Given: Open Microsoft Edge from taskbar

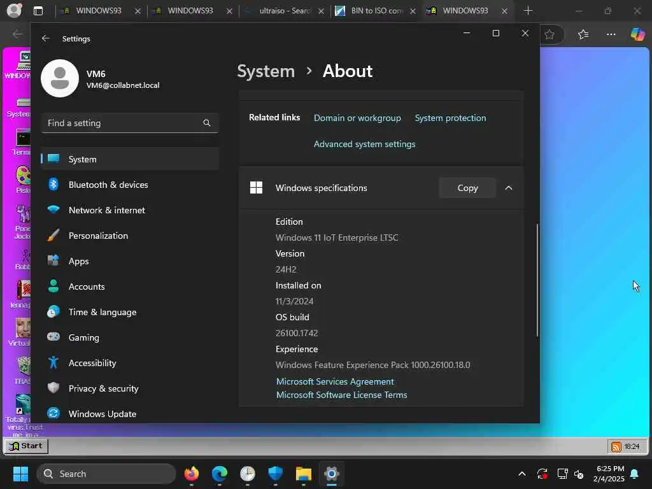Looking at the screenshot, I should (220, 474).
